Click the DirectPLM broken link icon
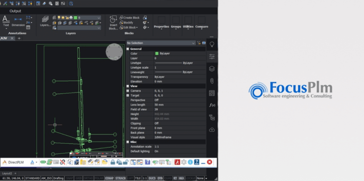 pyautogui.click(x=62, y=162)
